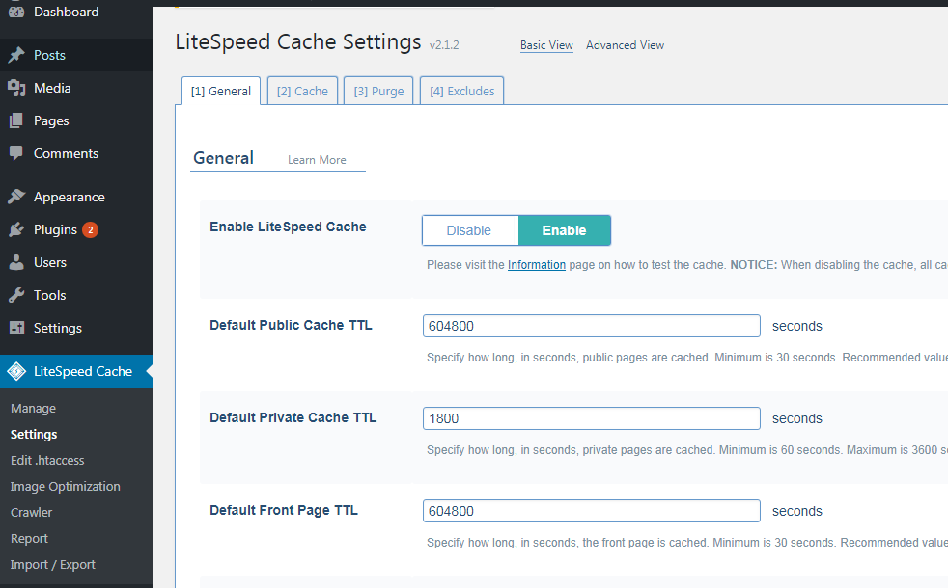Go to LiteSpeed Manage submenu
948x588 pixels.
(33, 409)
